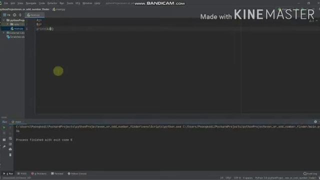
Task: Select main.py in the project tree
Action: pos(17,28)
